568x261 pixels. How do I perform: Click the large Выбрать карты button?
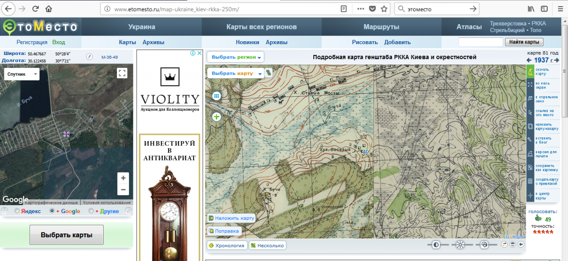[66, 235]
